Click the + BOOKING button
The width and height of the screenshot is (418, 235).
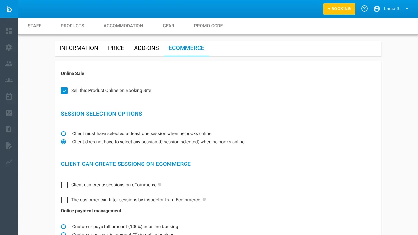339,9
